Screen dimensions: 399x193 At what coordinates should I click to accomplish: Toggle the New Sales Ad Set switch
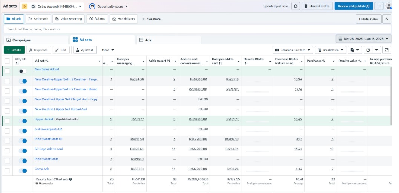click(x=23, y=71)
